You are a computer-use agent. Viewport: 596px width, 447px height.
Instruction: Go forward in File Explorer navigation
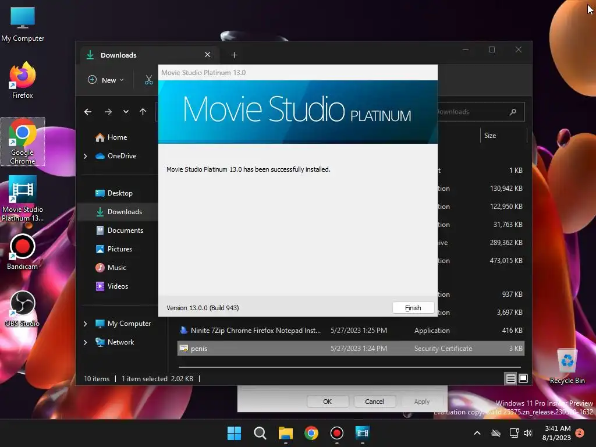[x=108, y=112]
